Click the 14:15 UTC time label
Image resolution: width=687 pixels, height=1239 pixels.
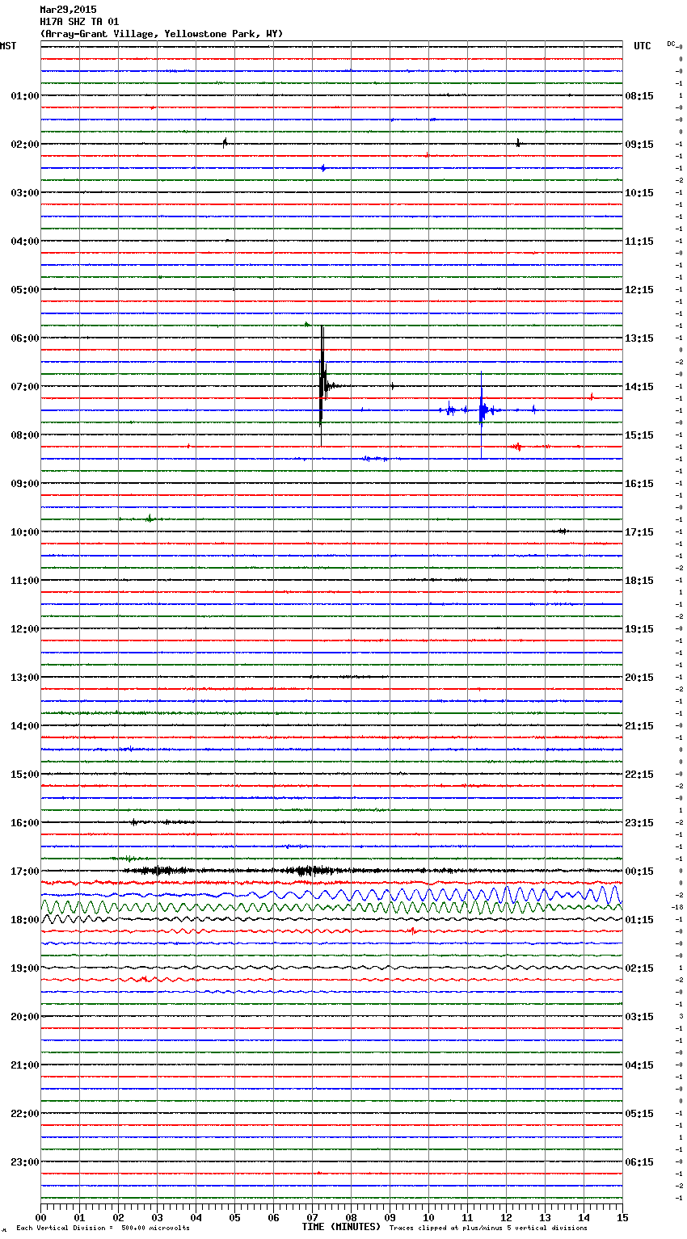[639, 387]
